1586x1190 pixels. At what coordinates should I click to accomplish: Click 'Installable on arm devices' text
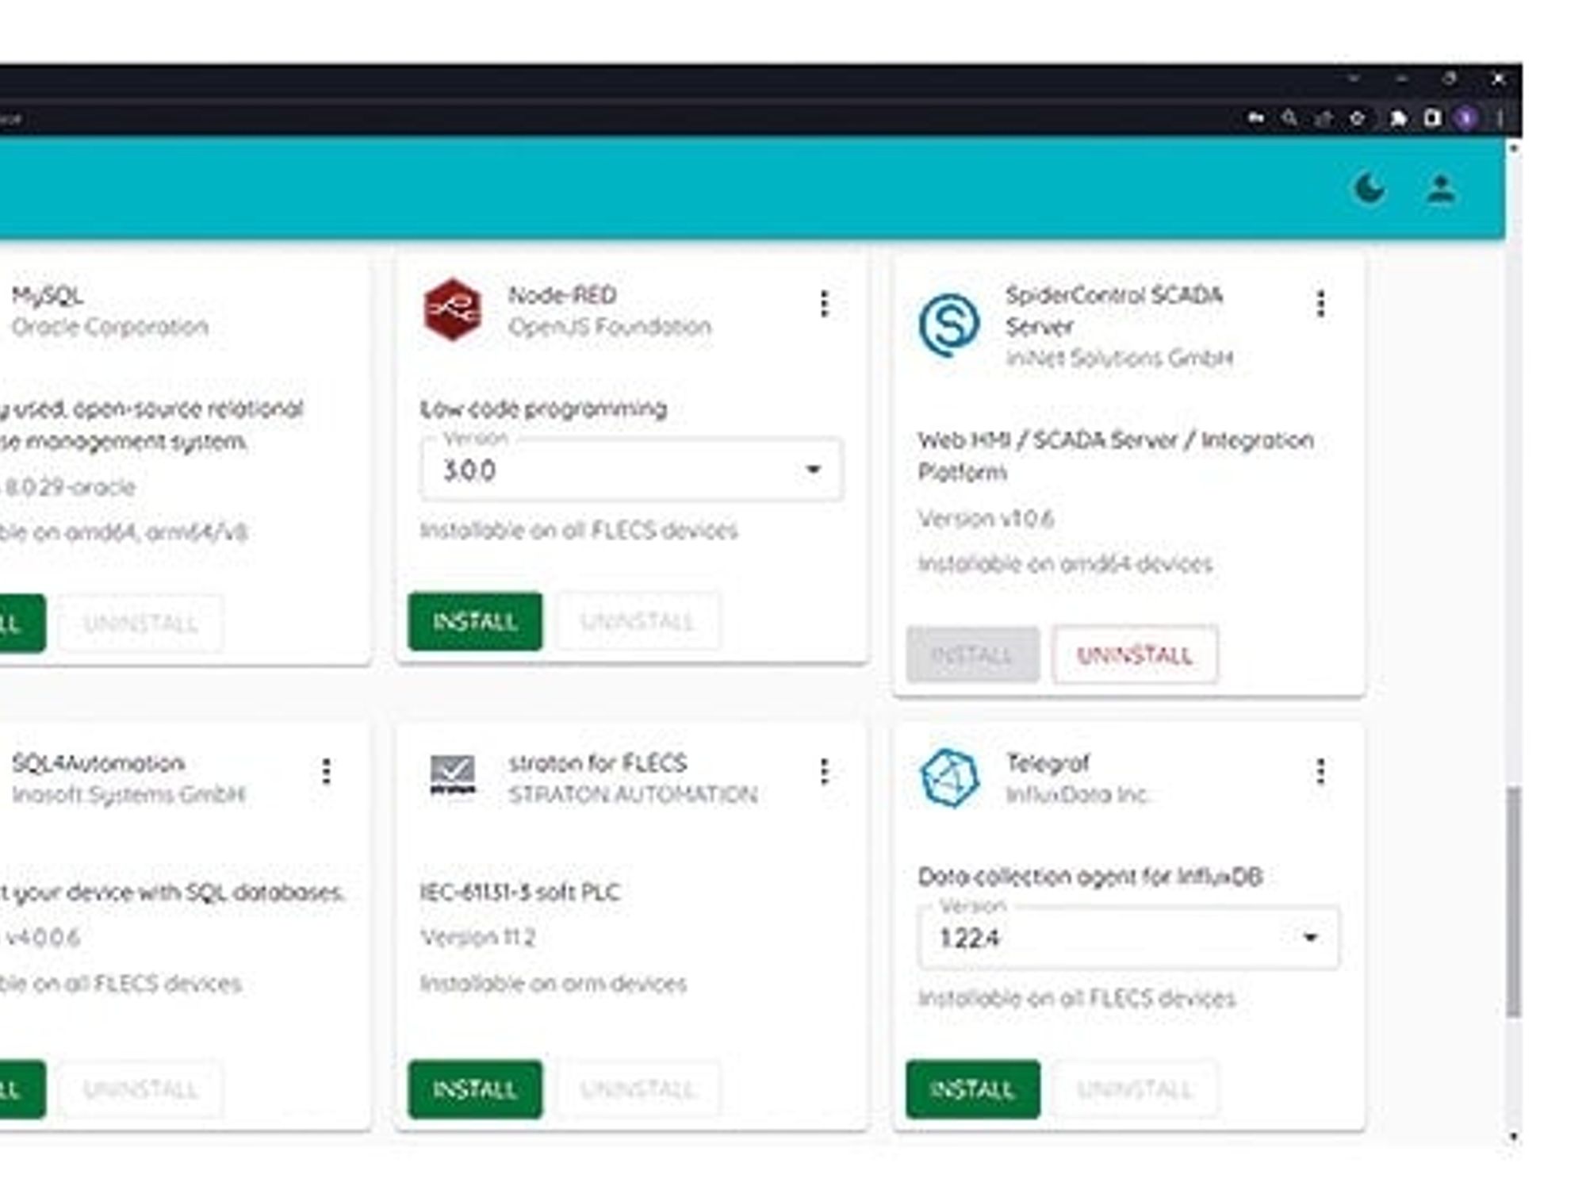point(553,984)
